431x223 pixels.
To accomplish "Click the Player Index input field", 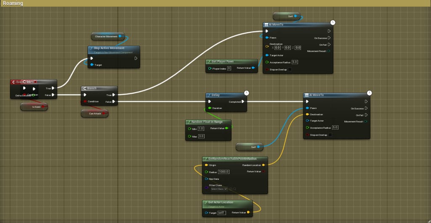I will coord(229,68).
